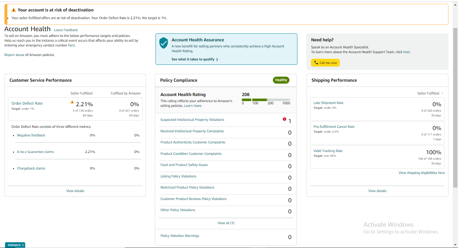Click the page vertical scrollbar
Screen dimensions: 458x248
coord(455,108)
